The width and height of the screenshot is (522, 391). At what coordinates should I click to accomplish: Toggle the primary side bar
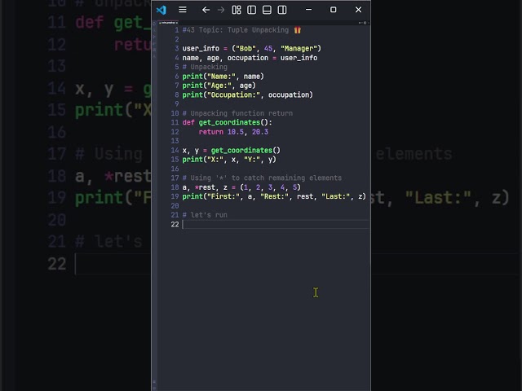click(x=252, y=10)
